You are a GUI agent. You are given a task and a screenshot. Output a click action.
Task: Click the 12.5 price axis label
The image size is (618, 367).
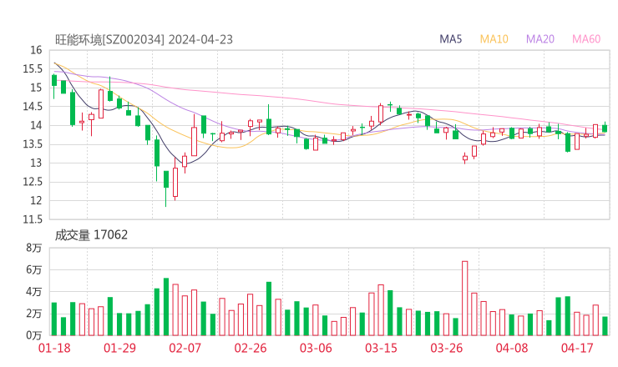[x=33, y=182]
